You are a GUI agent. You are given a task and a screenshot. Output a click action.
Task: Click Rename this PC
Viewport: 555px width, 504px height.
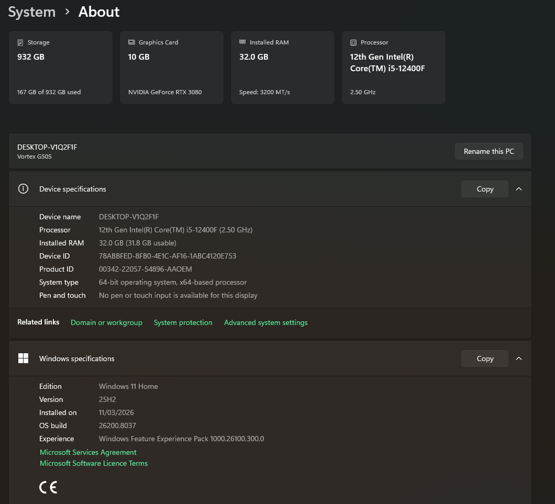[489, 151]
